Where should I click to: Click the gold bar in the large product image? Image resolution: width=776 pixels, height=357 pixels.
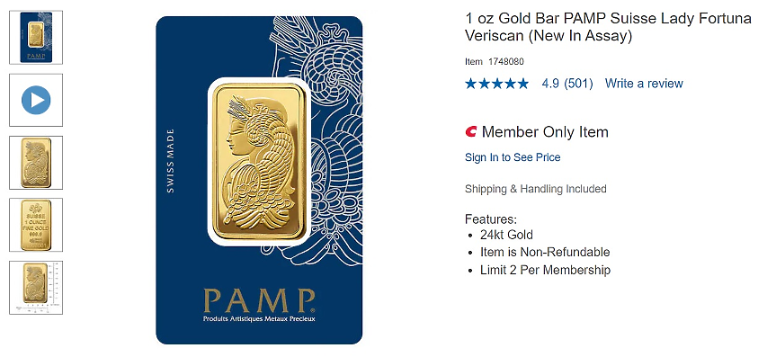click(x=259, y=162)
